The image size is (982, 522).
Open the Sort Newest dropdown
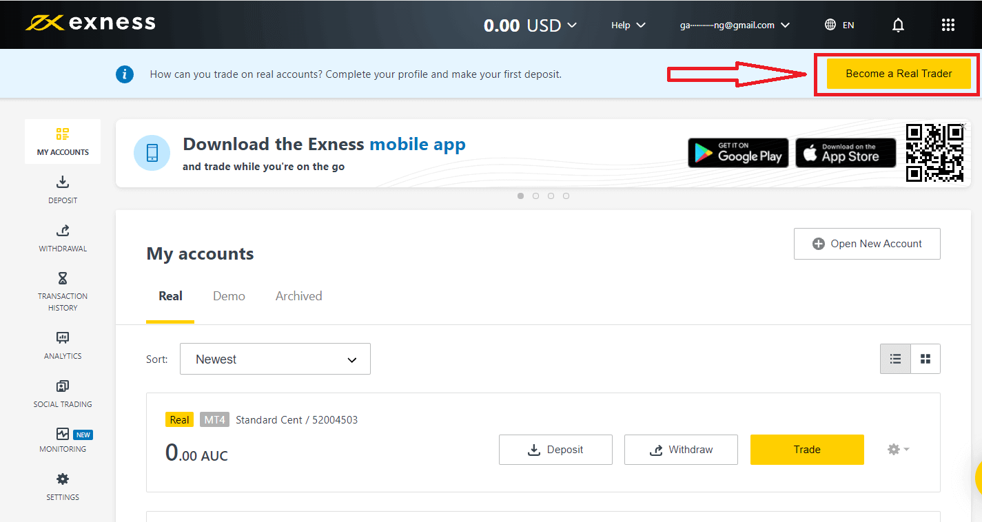tap(275, 359)
